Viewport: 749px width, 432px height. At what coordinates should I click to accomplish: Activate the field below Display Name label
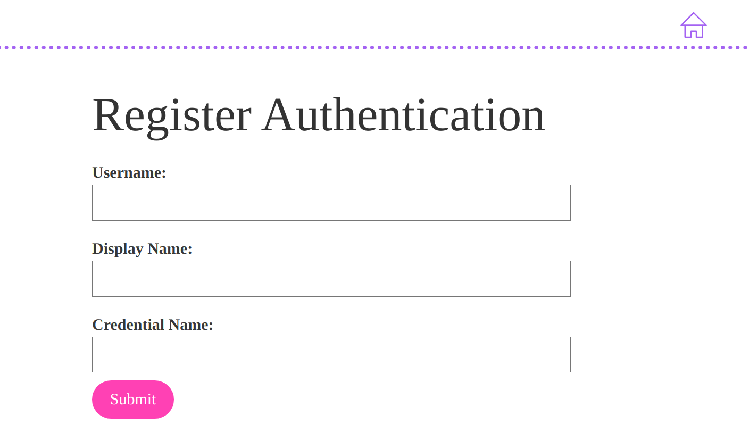(x=331, y=279)
